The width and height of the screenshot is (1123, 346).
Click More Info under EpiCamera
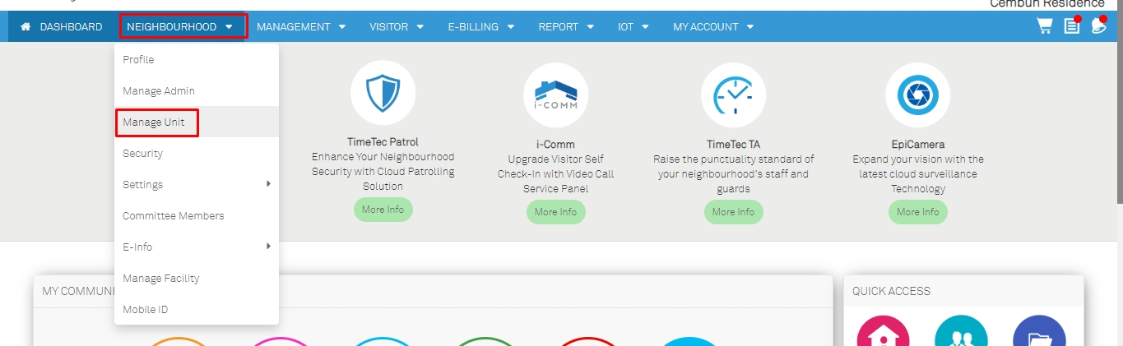click(x=918, y=212)
